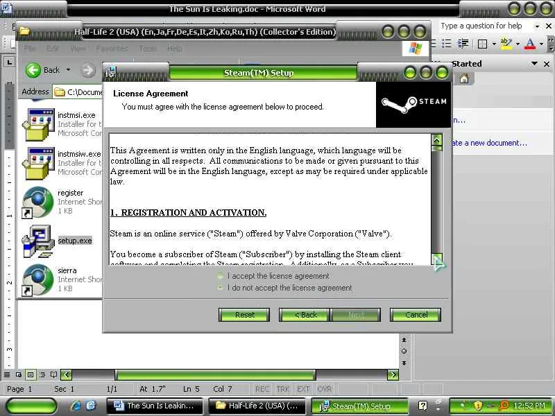This screenshot has width=555, height=416.
Task: Close the Getting Started task pane
Action: [547, 64]
